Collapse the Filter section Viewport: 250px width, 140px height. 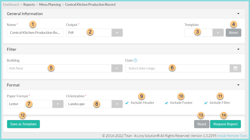click(x=238, y=49)
